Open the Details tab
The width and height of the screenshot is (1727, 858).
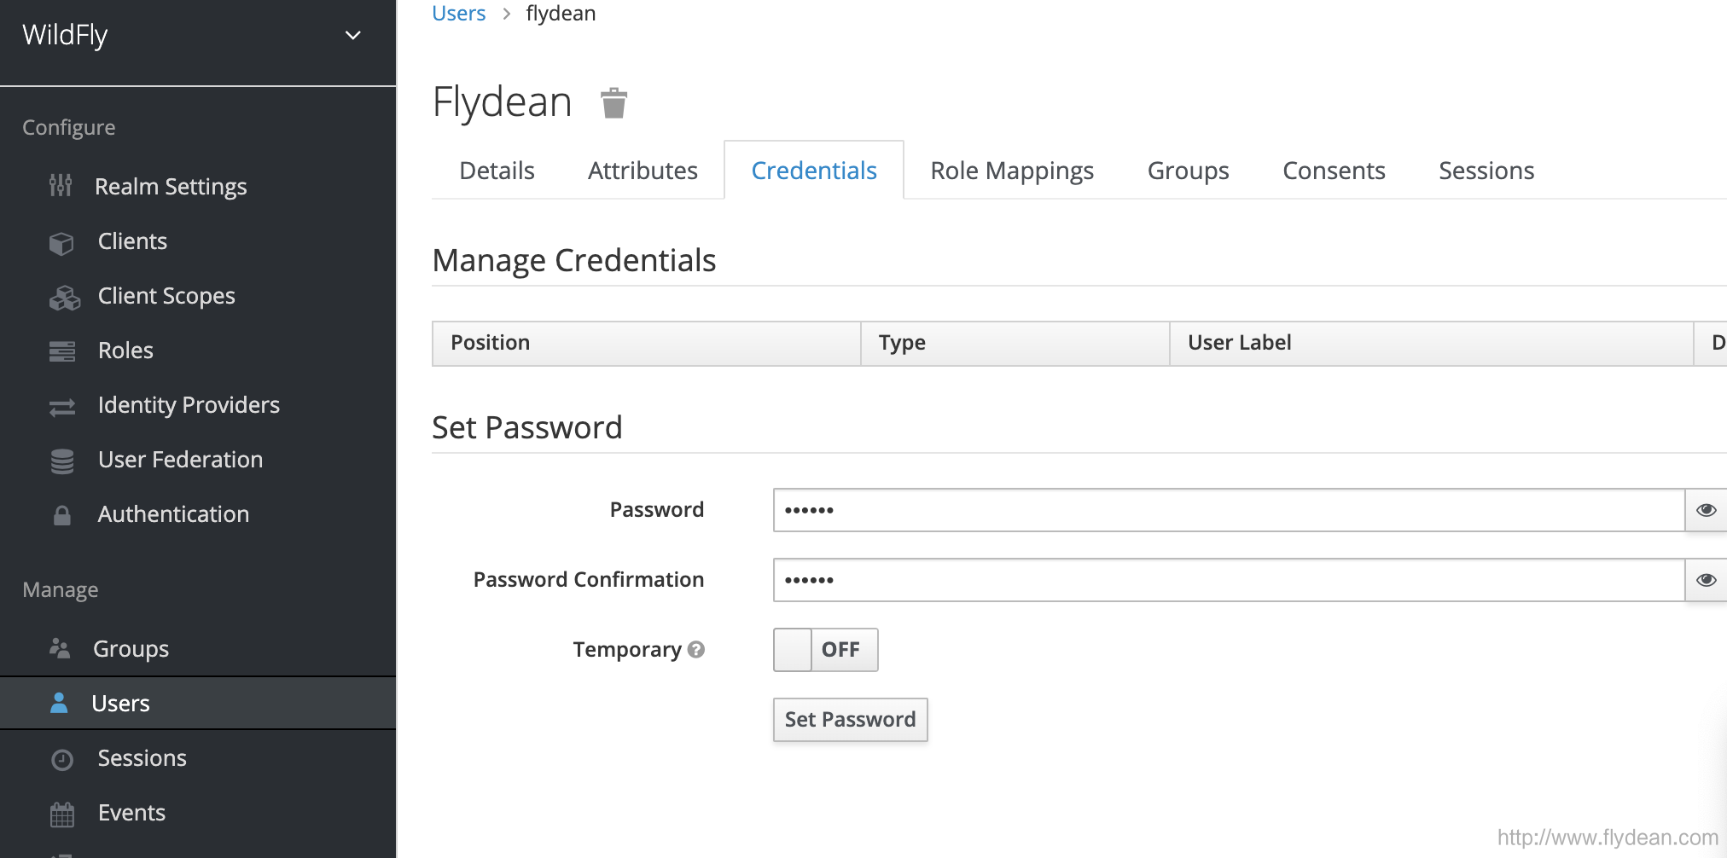pyautogui.click(x=497, y=171)
